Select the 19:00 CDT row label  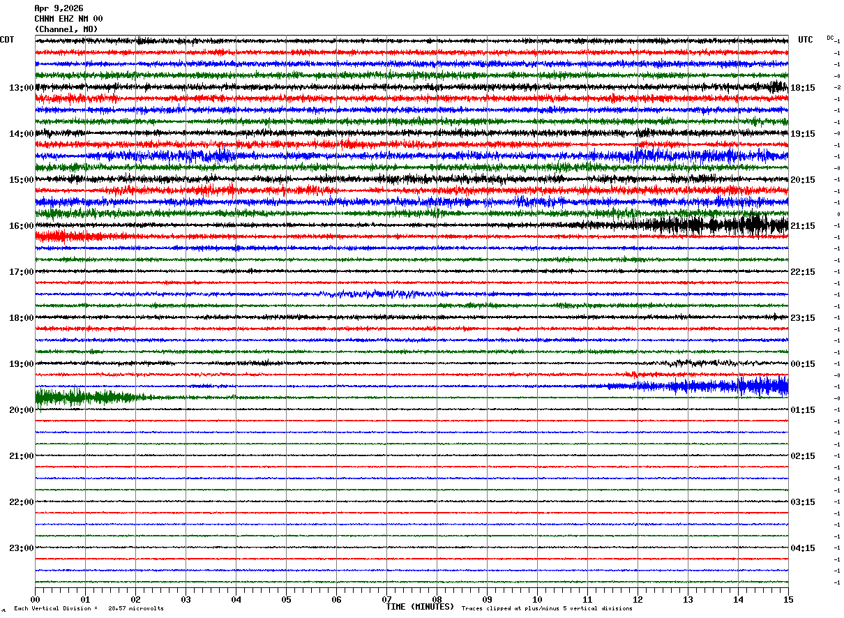(22, 364)
